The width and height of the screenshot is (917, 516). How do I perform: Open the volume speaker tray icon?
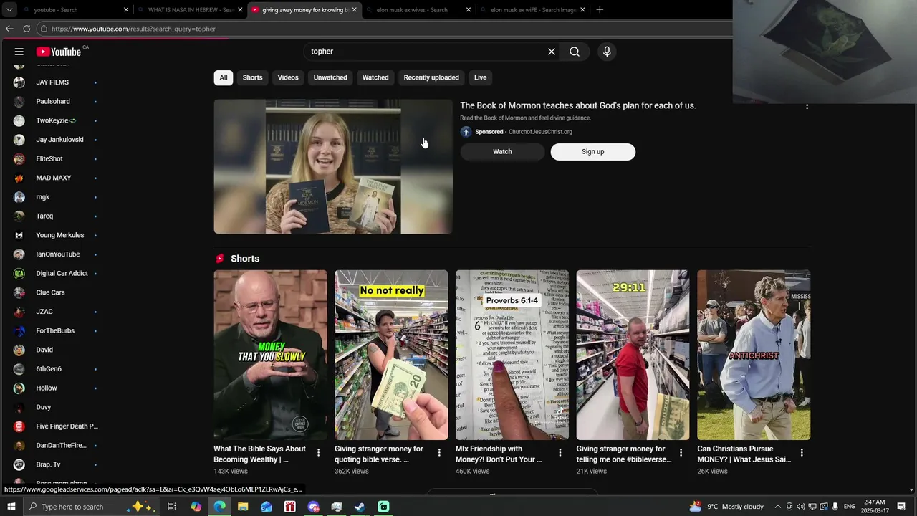coord(801,507)
